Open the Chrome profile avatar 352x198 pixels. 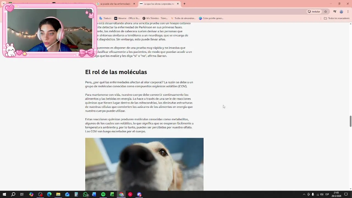click(341, 12)
